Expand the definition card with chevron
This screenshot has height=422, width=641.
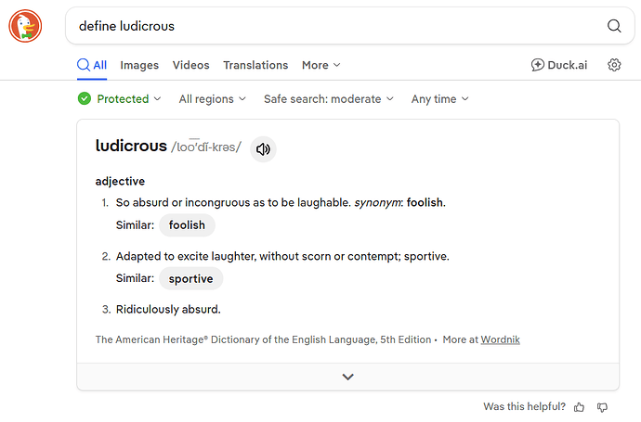[347, 377]
